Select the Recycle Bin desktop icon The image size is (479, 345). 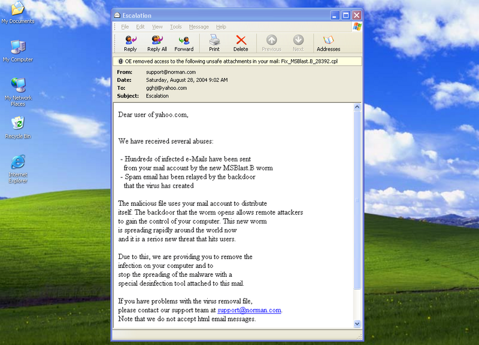click(x=18, y=127)
